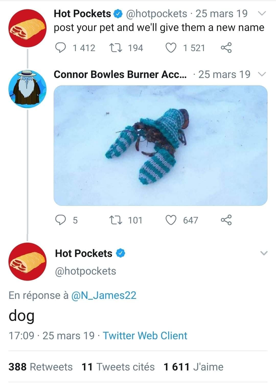Open the Twitter Web Client link
The height and width of the screenshot is (384, 276).
(x=145, y=336)
